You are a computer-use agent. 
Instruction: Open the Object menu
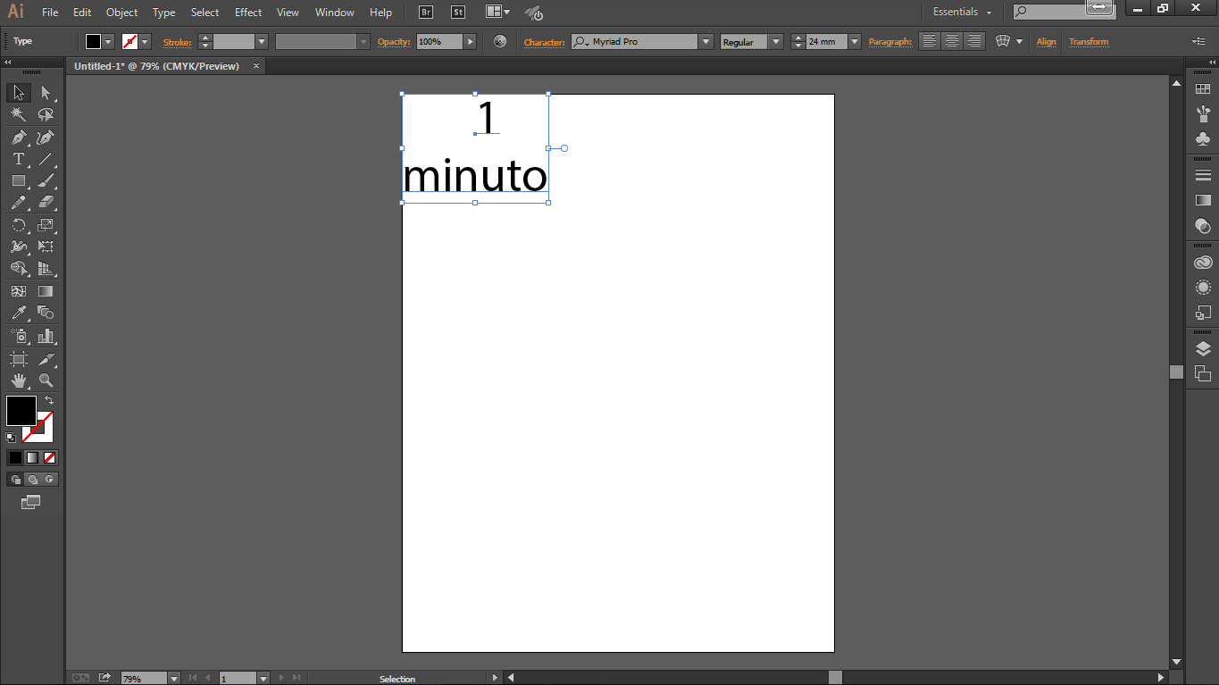pos(121,13)
